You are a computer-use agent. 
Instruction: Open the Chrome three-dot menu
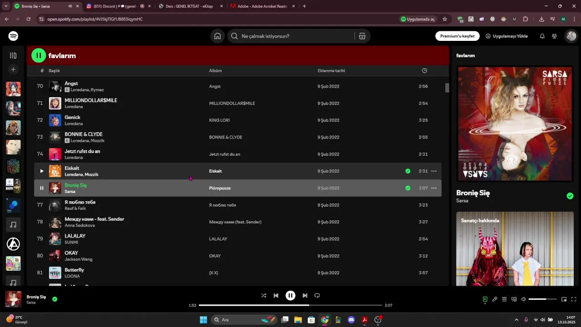pos(574,19)
